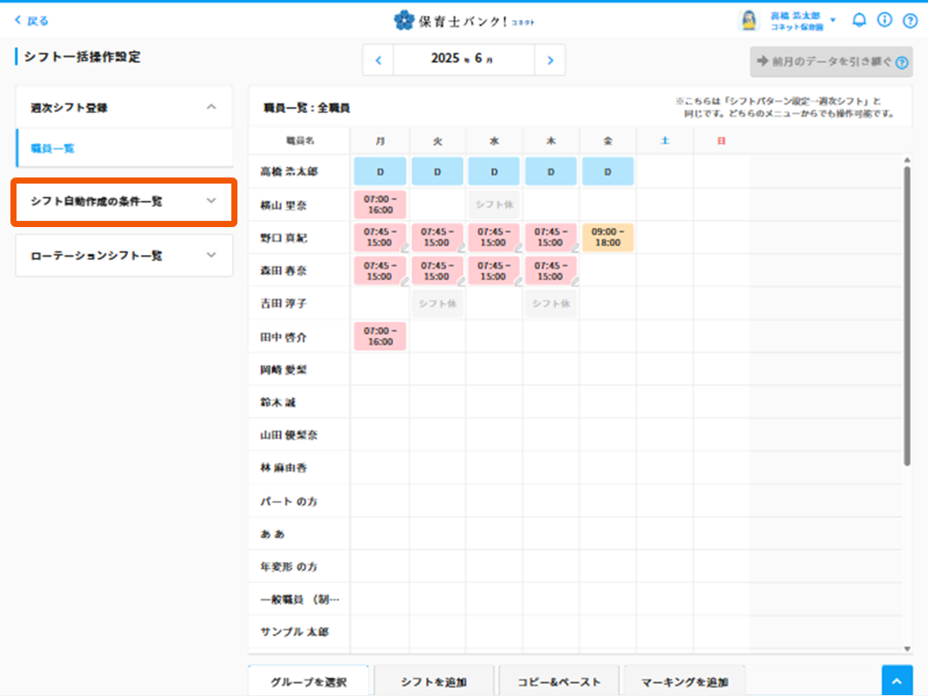Go to previous month with left arrow
This screenshot has width=928, height=696.
point(378,60)
